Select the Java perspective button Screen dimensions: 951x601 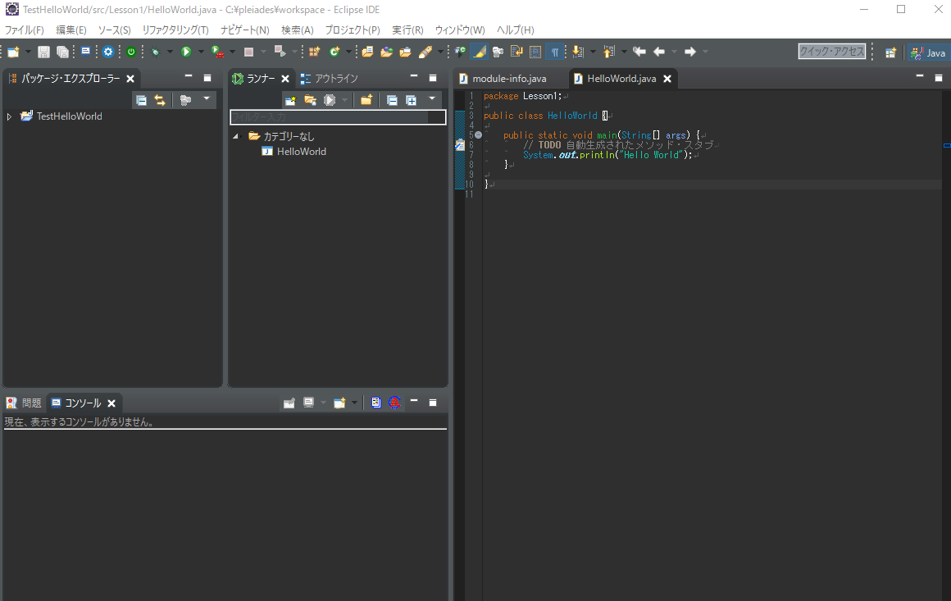click(929, 52)
